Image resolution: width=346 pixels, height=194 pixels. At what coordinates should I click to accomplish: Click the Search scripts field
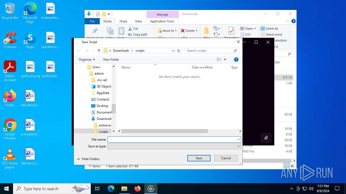212,51
